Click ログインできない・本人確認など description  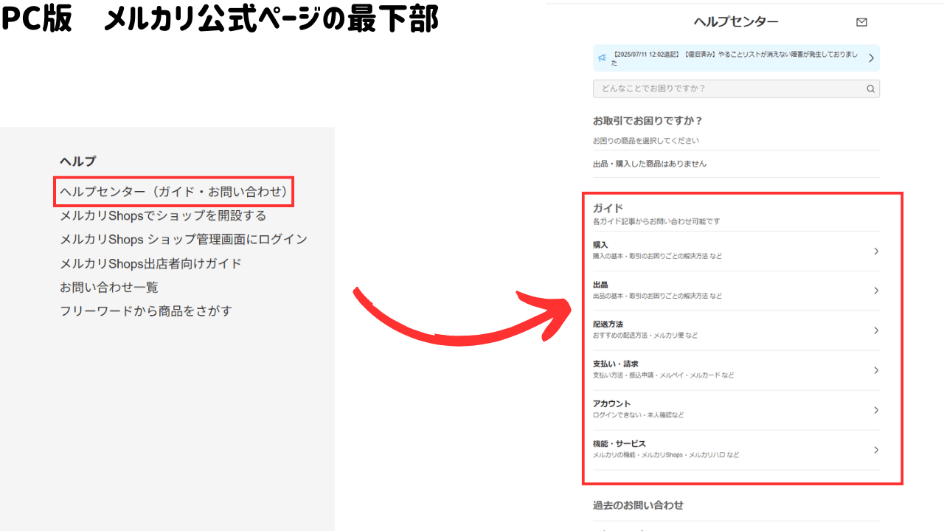638,415
